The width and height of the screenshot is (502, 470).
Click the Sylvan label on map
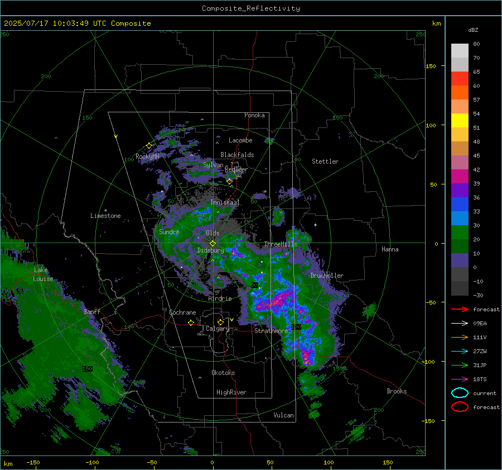(x=213, y=165)
